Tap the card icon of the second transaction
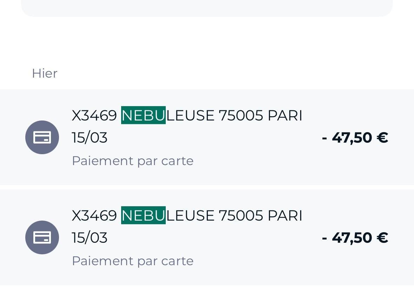This screenshot has width=414, height=307. [x=42, y=237]
